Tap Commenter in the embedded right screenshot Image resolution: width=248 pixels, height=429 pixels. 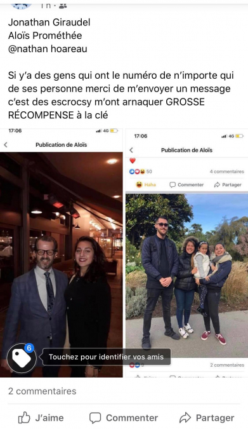(x=186, y=185)
